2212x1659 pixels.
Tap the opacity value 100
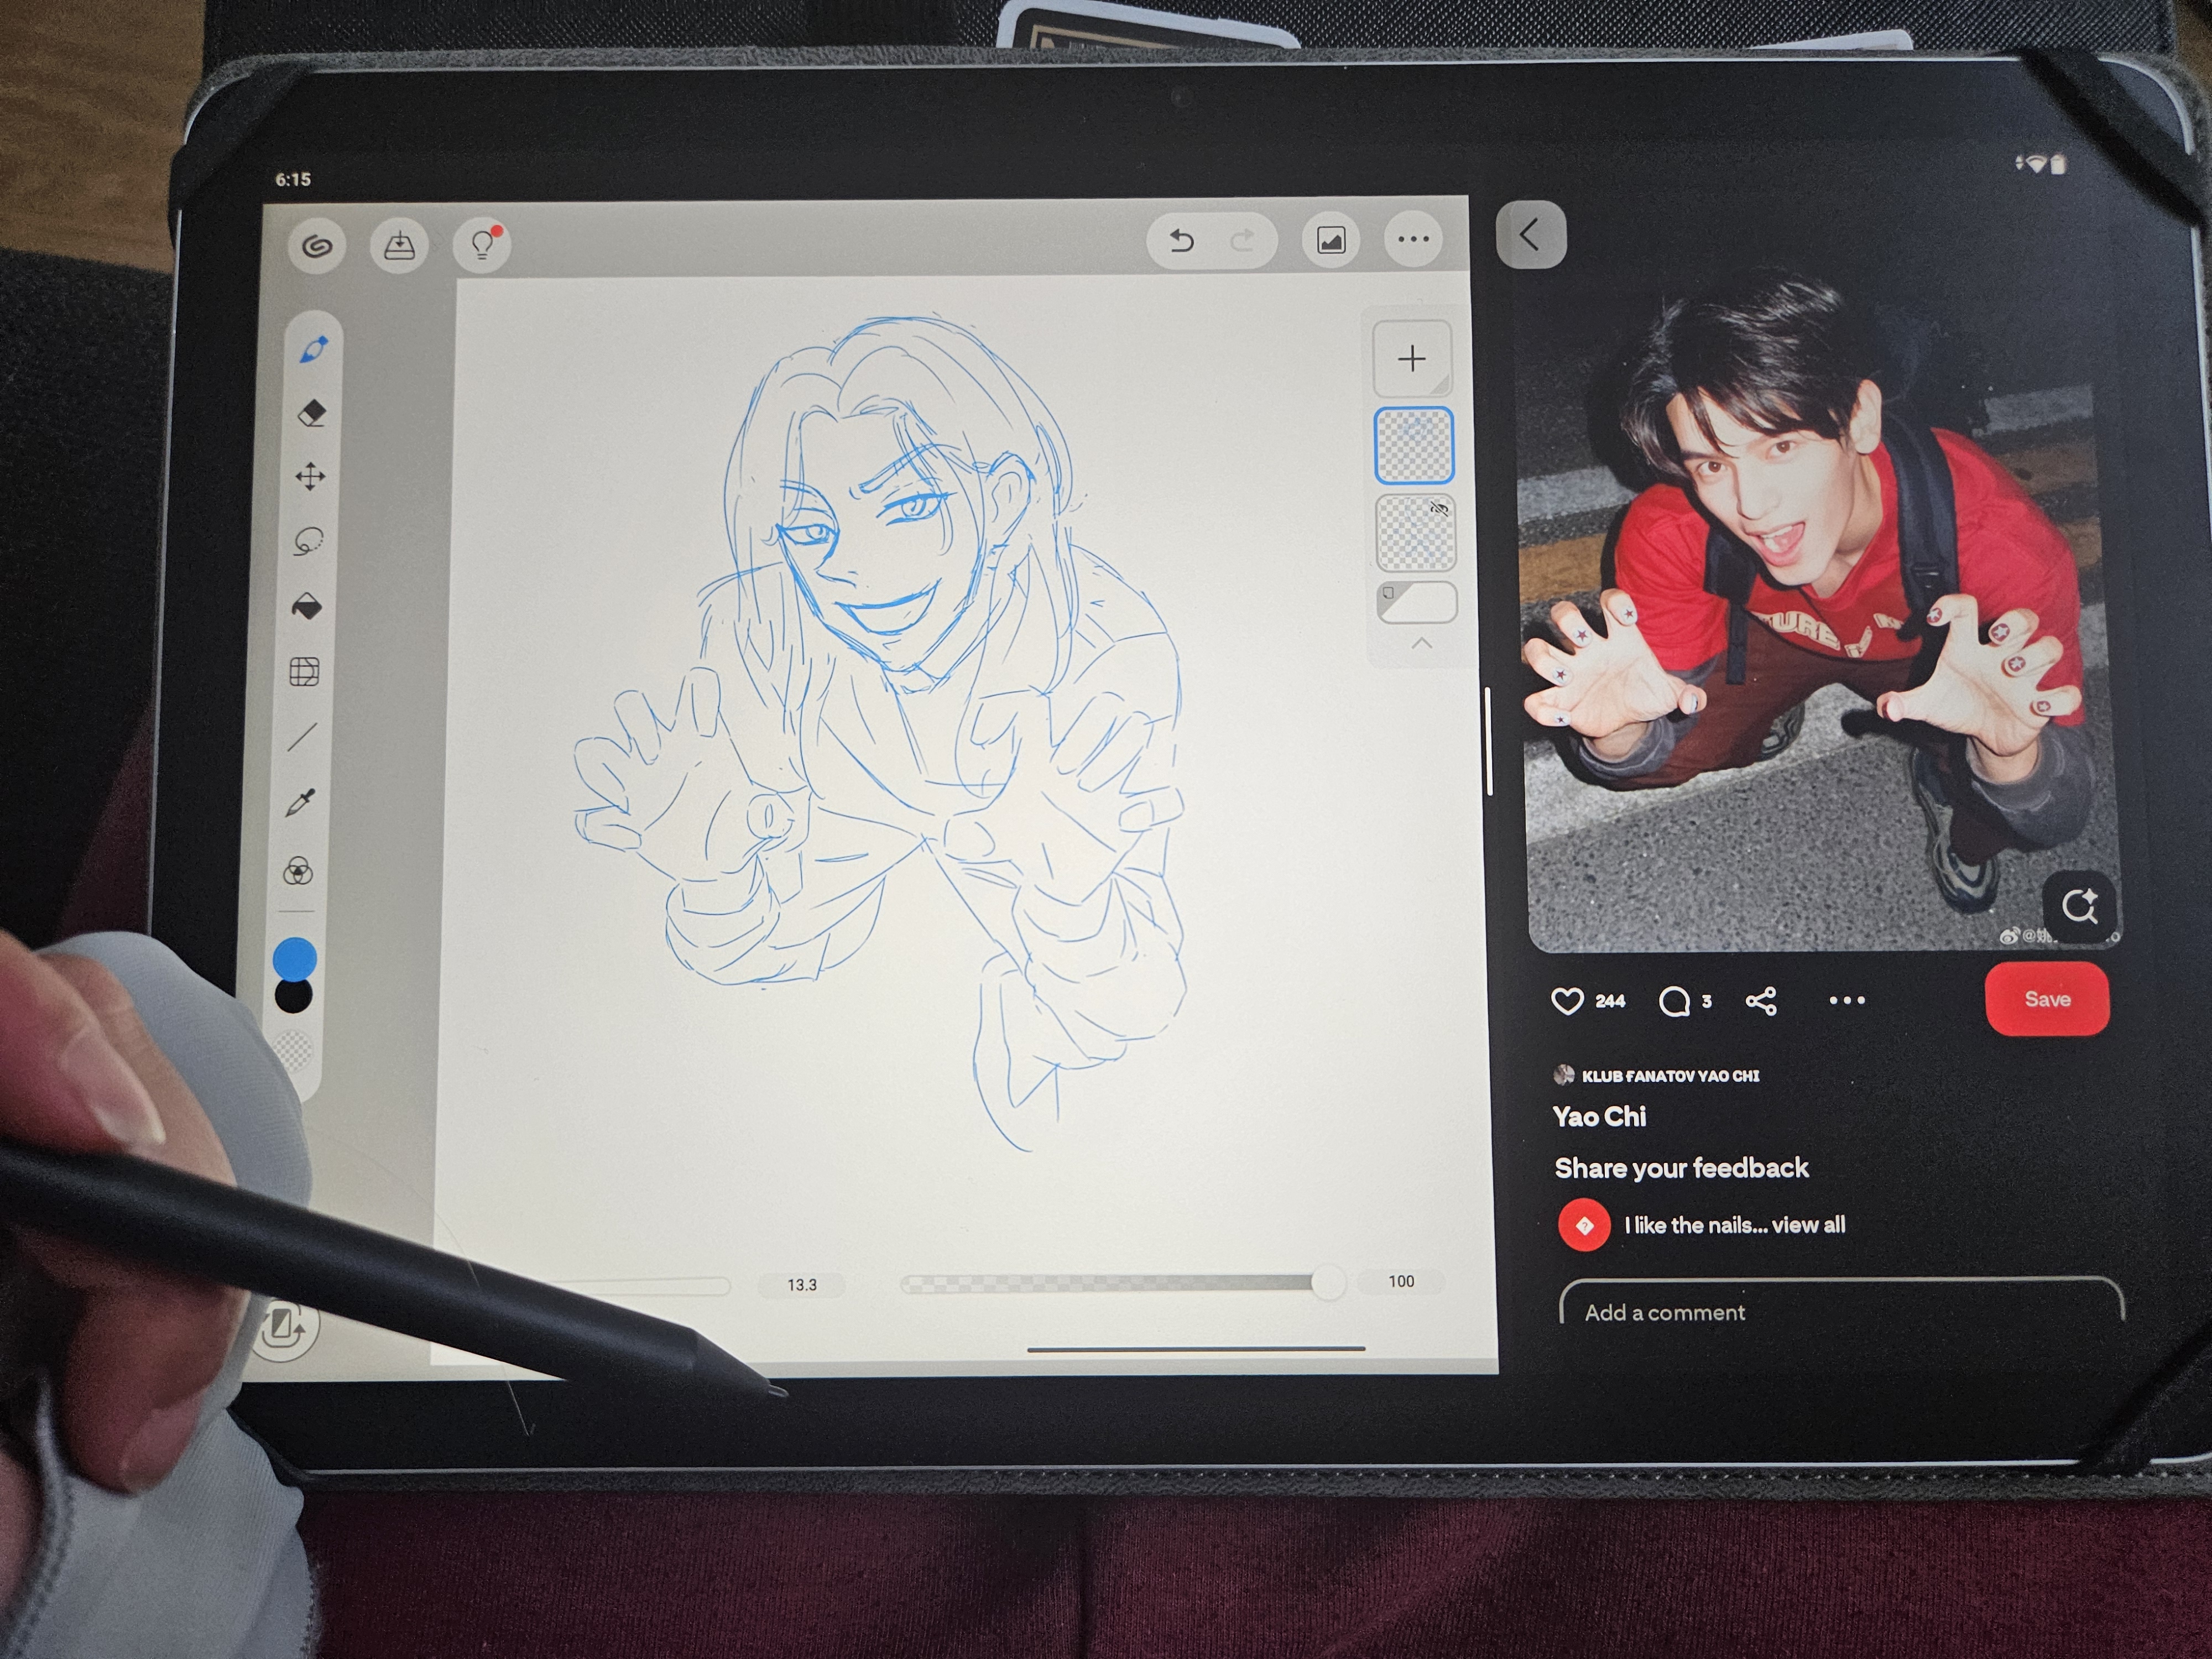click(x=1401, y=1281)
